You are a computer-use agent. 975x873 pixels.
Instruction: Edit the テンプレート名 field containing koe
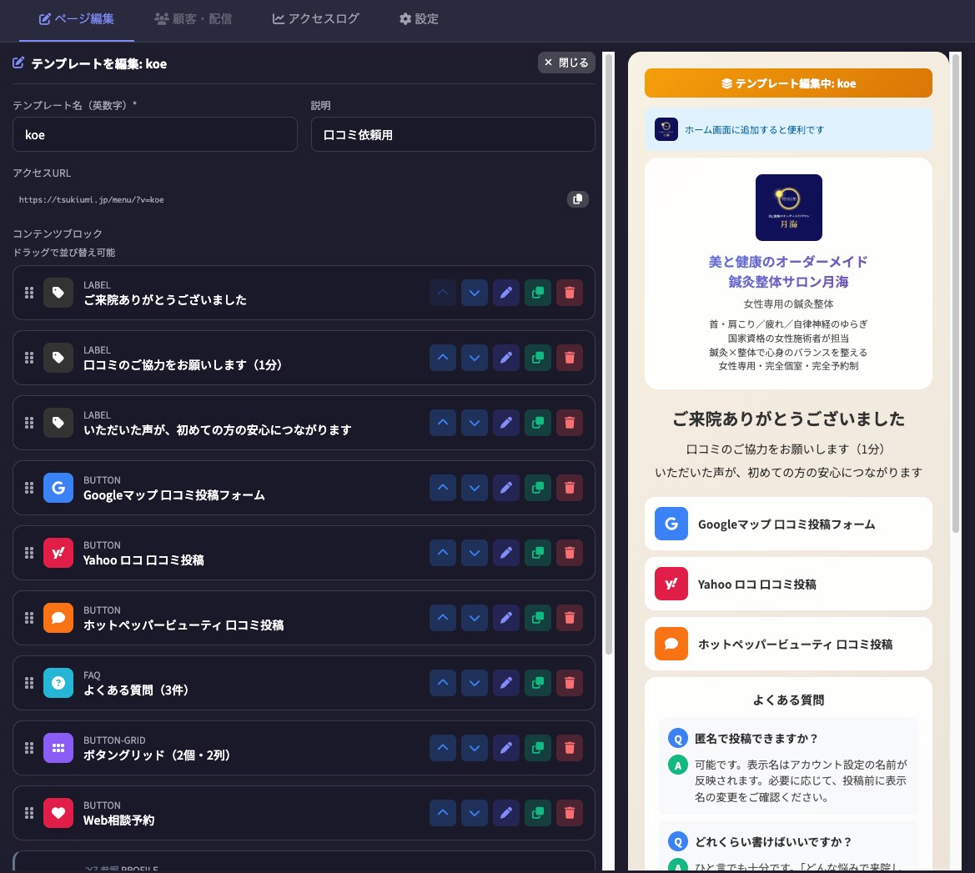coord(155,134)
